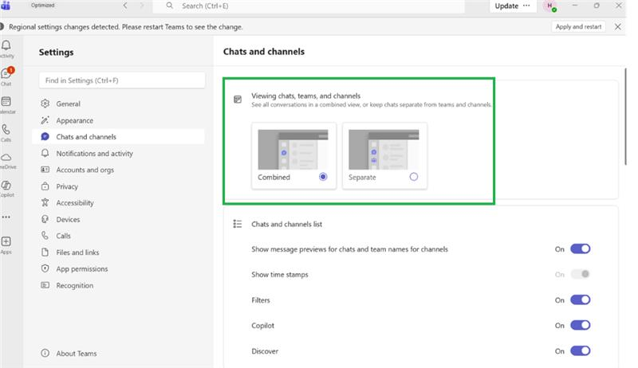Turn off the Filters toggle

point(581,299)
